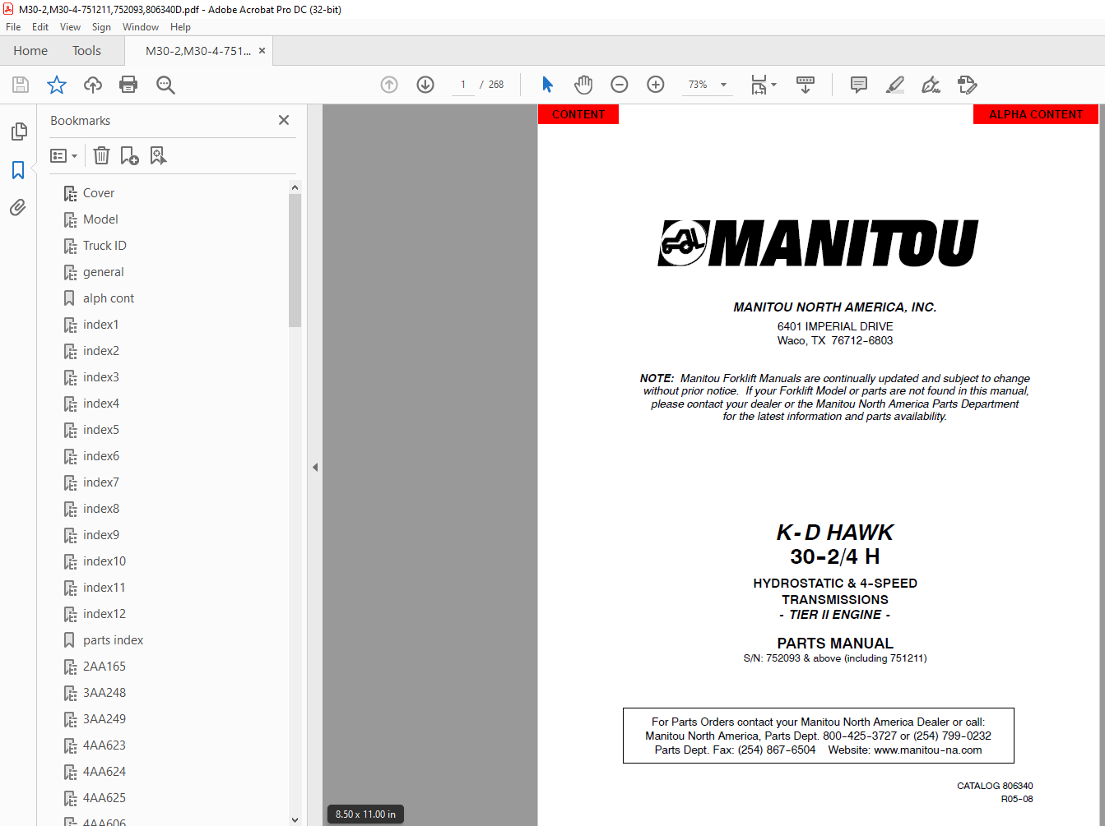Close the Bookmarks panel
Image resolution: width=1105 pixels, height=826 pixels.
coord(284,120)
